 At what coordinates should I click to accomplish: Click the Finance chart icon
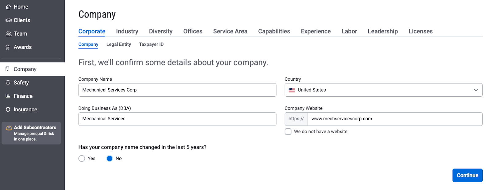coord(8,96)
